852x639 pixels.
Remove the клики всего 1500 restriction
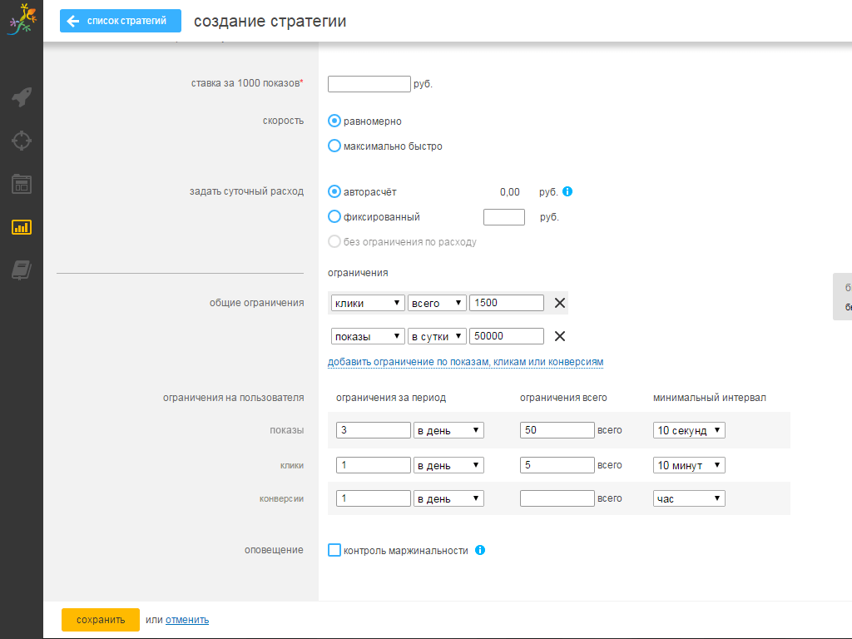click(560, 303)
